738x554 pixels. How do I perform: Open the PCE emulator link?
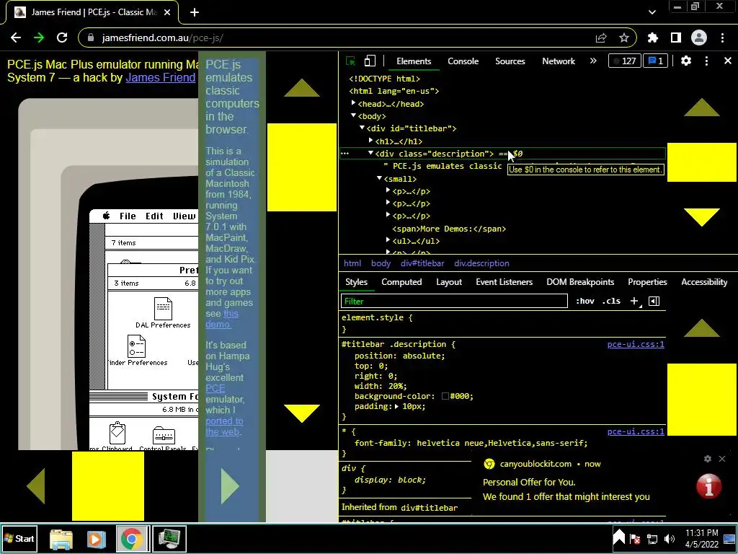click(x=215, y=388)
